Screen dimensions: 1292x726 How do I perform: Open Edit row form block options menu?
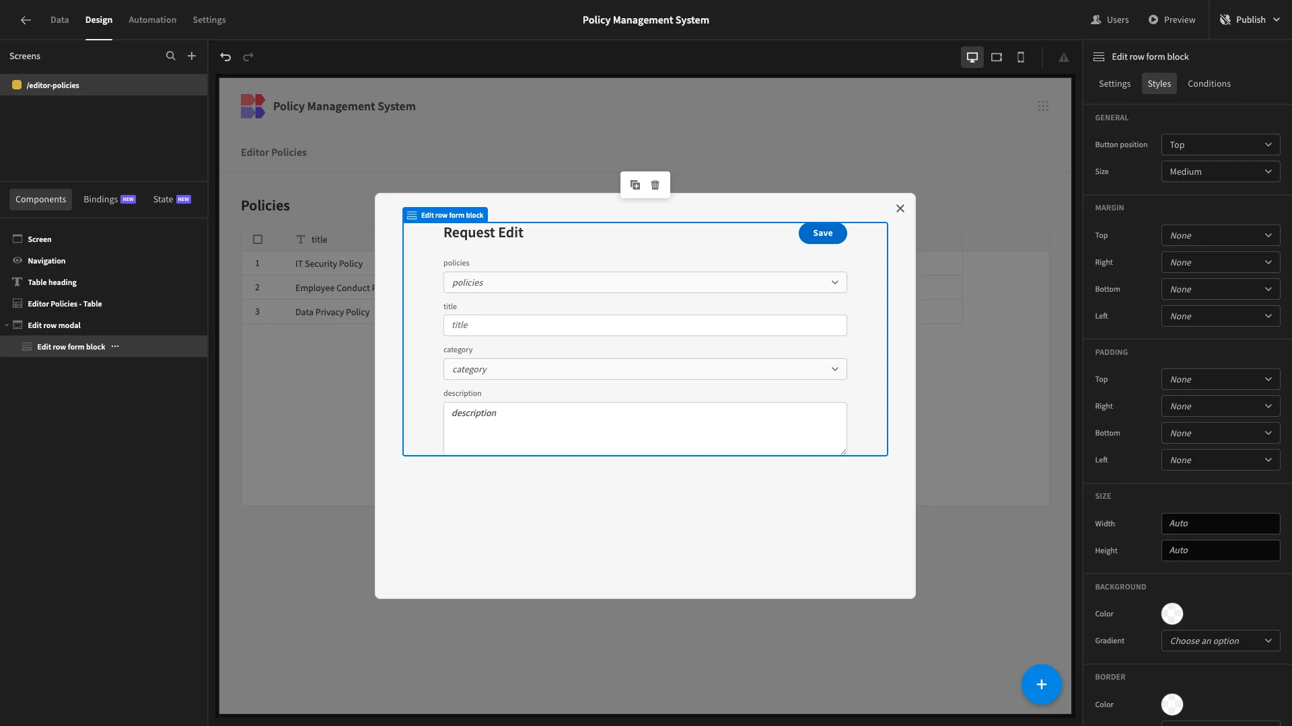115,347
